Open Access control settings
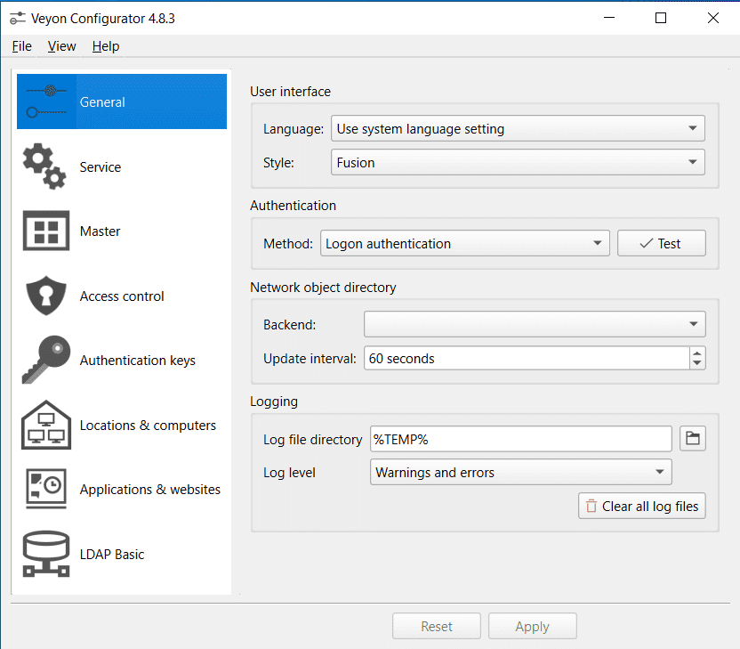The image size is (740, 649). coord(122,296)
